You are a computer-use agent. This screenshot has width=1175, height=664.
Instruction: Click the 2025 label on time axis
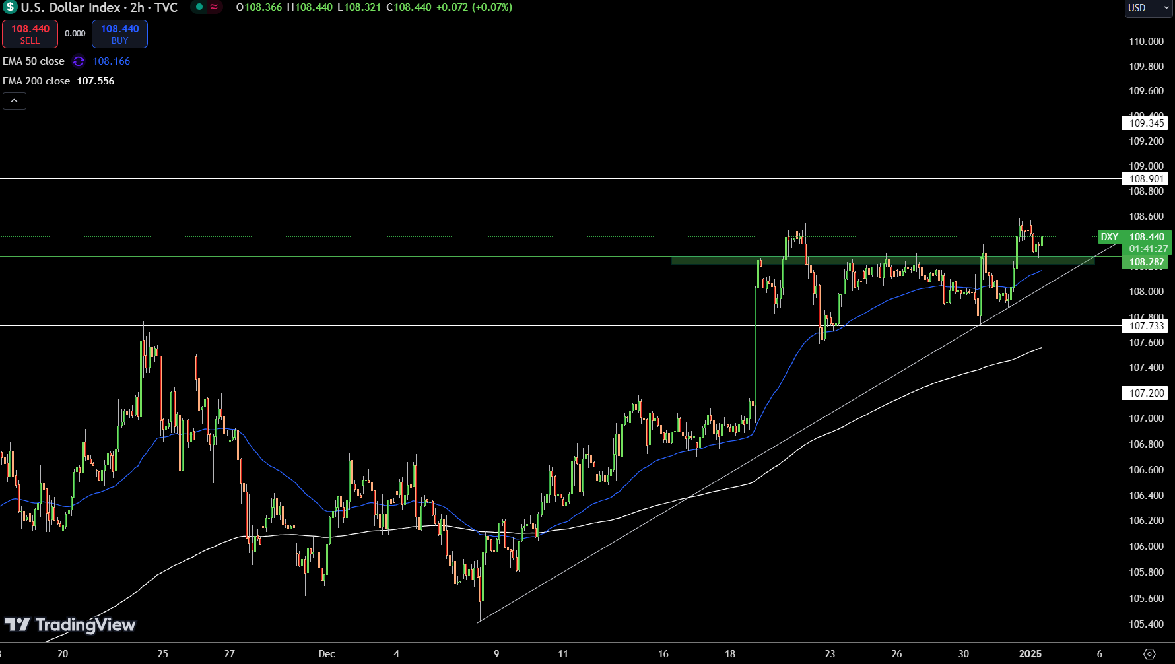[1030, 654]
